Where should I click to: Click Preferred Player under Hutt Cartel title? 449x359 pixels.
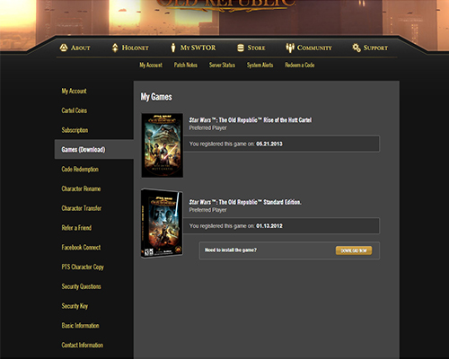207,128
